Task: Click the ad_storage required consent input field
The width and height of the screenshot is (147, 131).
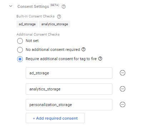Action: 69,73
